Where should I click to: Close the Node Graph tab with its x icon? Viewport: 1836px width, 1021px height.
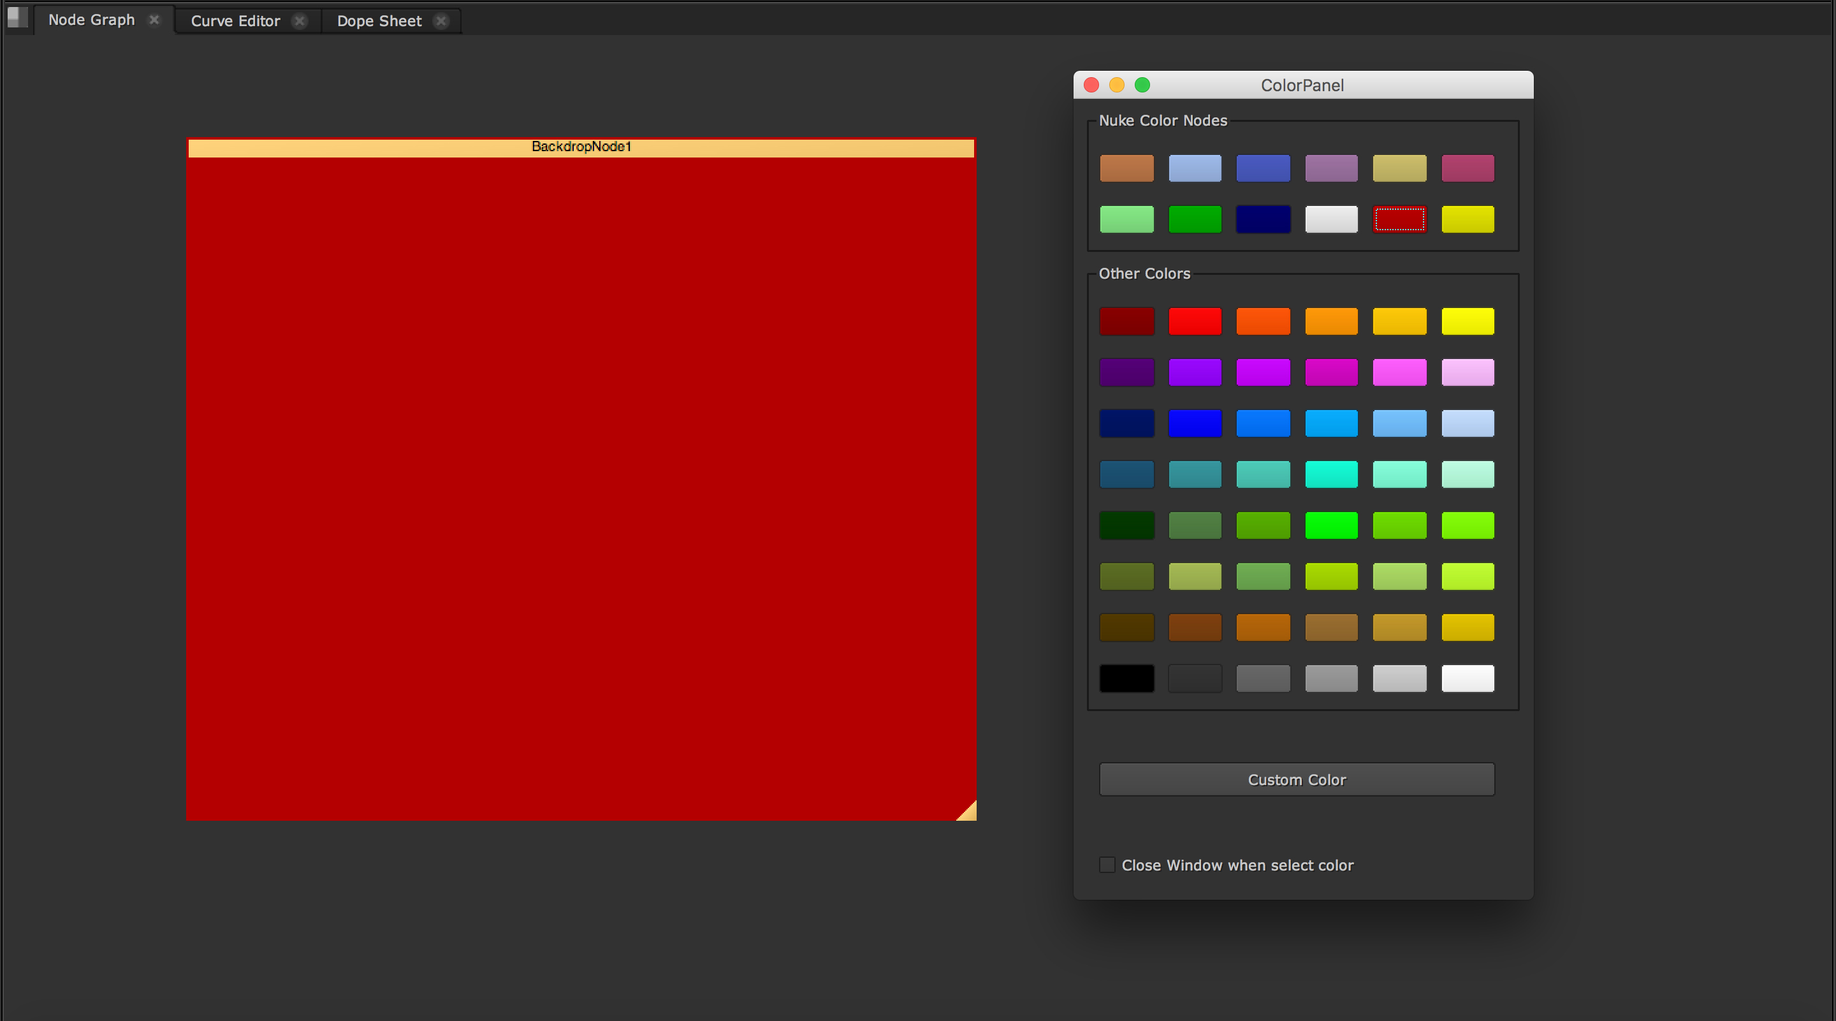[154, 20]
